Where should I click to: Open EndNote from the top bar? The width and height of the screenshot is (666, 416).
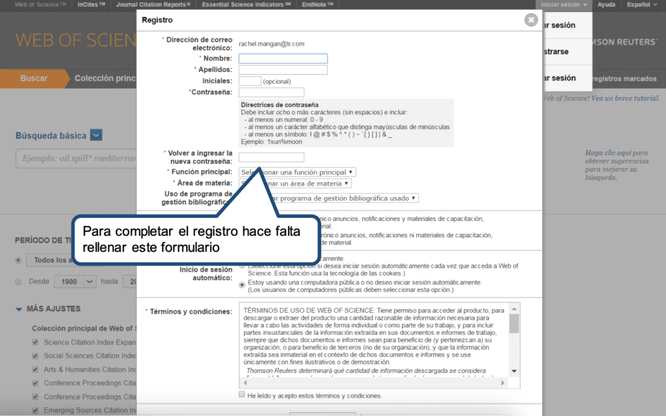point(317,5)
